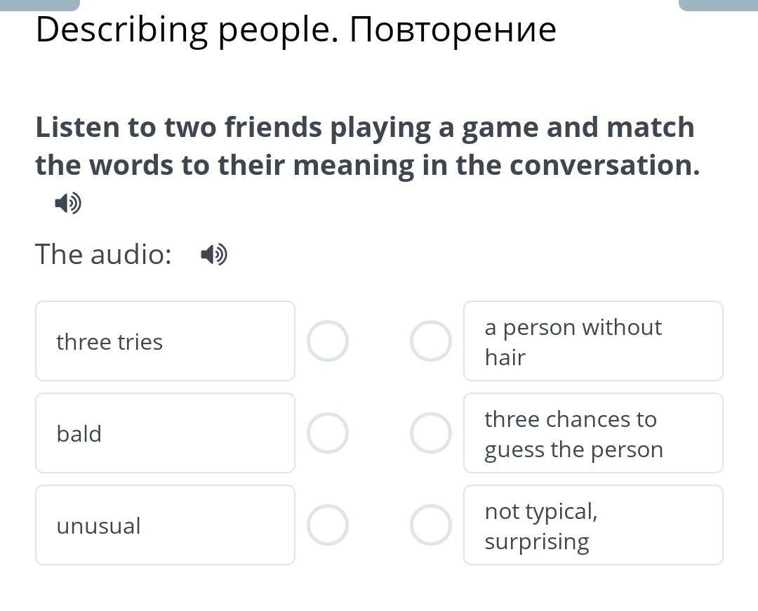This screenshot has width=758, height=611.
Task: Select the radio beside 'a person without hair'
Action: [430, 341]
